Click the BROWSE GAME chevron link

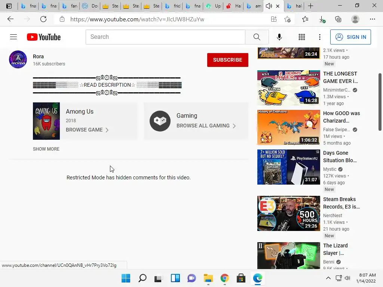pos(87,130)
